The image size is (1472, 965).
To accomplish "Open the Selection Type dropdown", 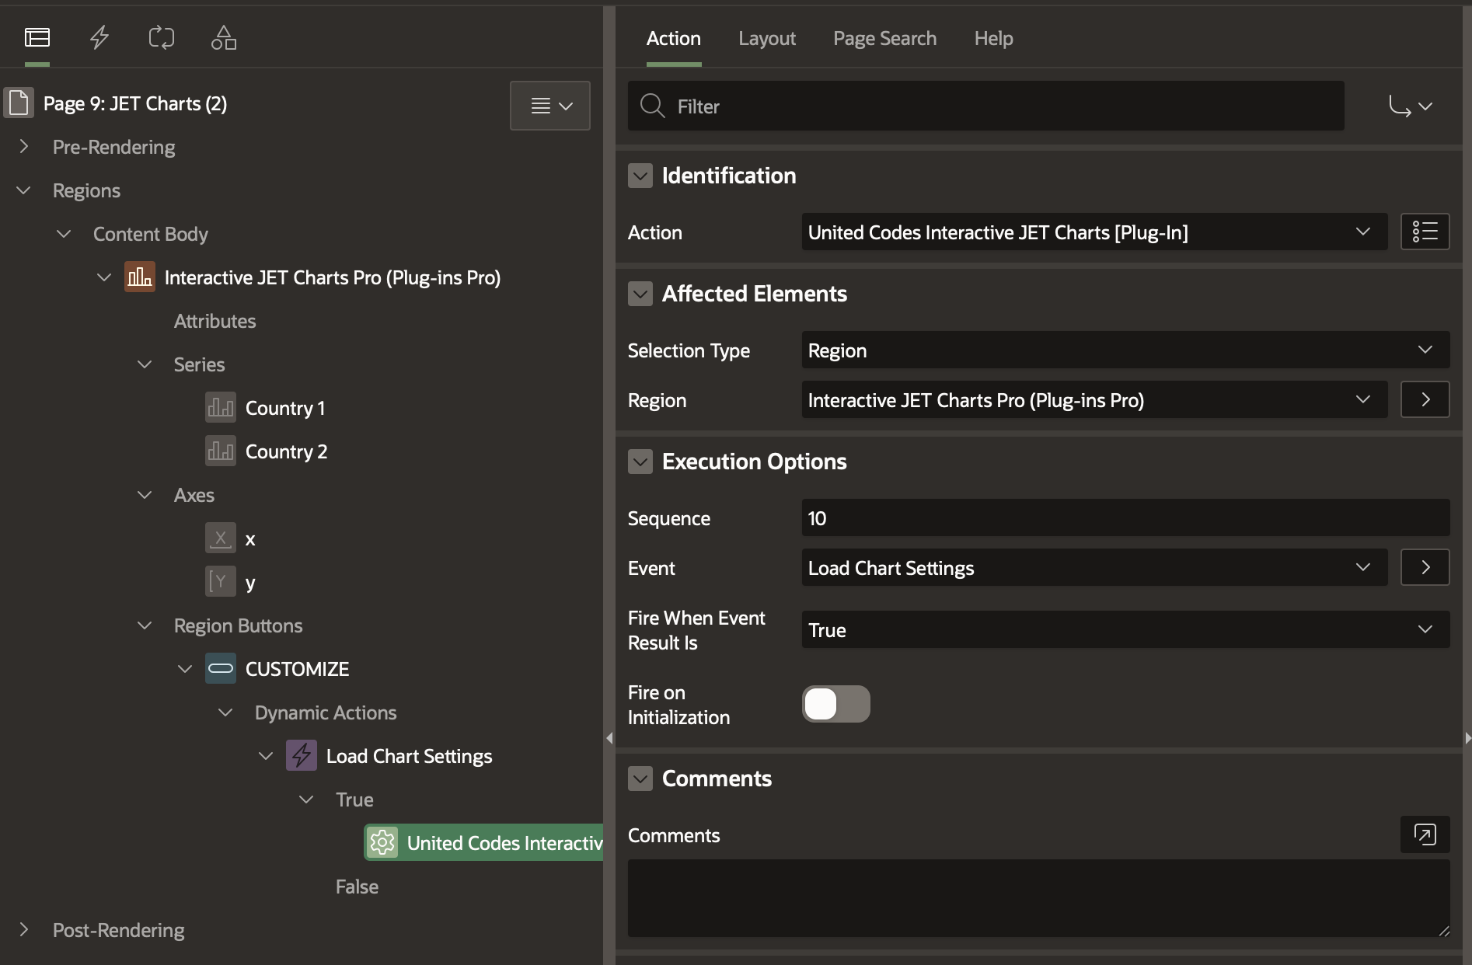I will point(1125,350).
